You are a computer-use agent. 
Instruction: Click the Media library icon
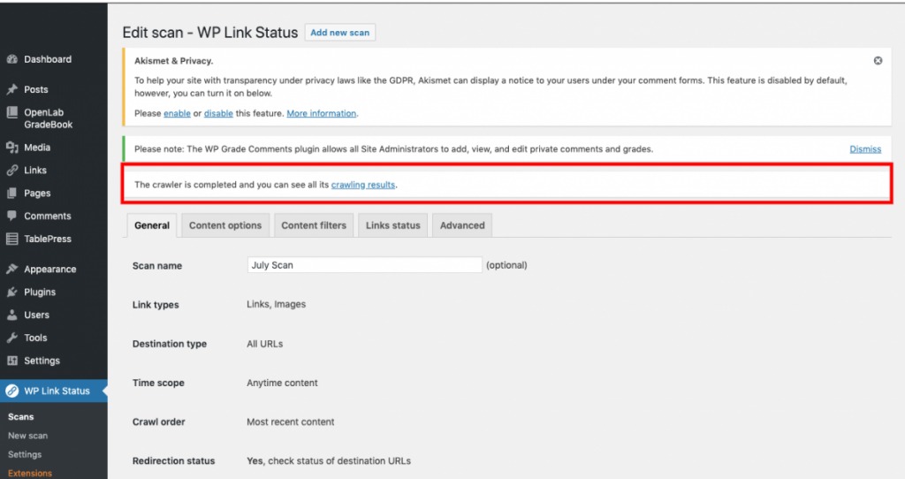(11, 148)
